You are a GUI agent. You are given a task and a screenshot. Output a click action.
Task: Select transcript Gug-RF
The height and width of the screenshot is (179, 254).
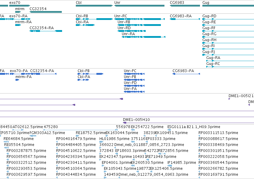click(x=228, y=31)
